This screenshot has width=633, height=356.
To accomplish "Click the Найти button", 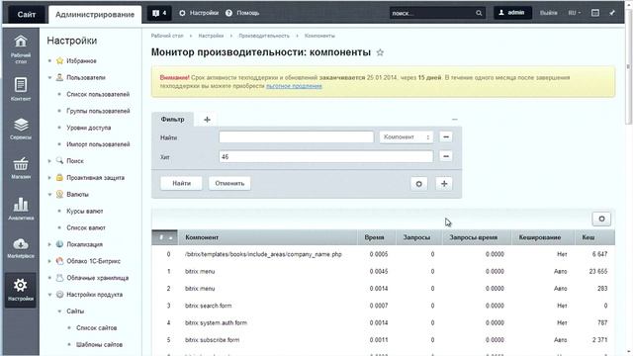I will pyautogui.click(x=182, y=183).
